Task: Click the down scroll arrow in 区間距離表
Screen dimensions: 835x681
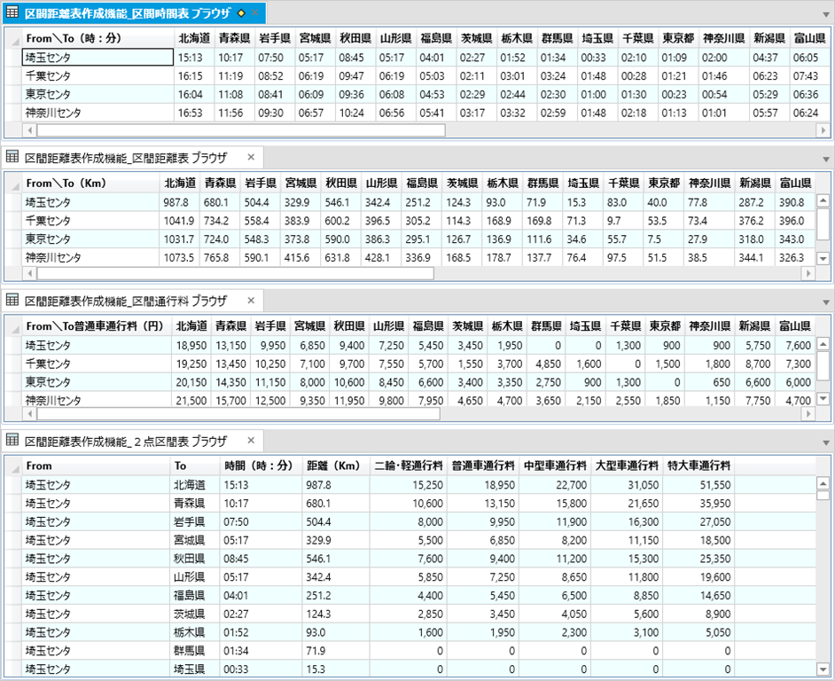Action: click(x=823, y=259)
